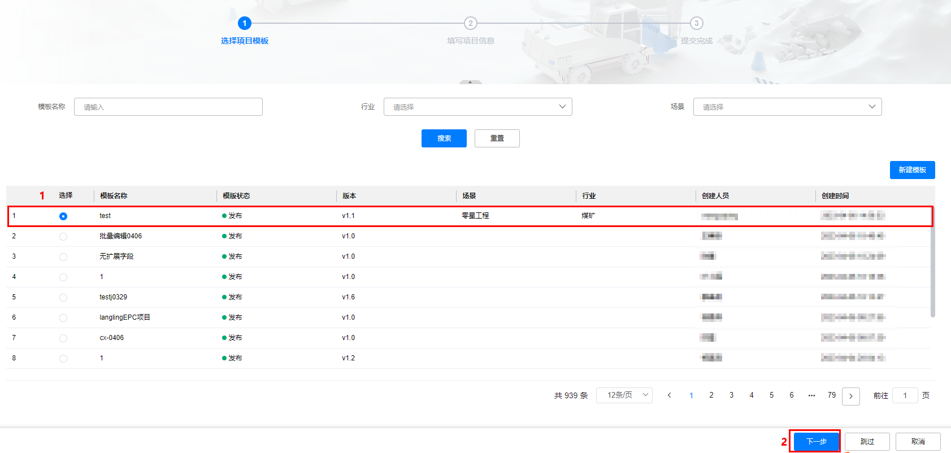This screenshot has height=453, width=951.
Task: Click the 共 939 条 total count text
Action: [571, 395]
